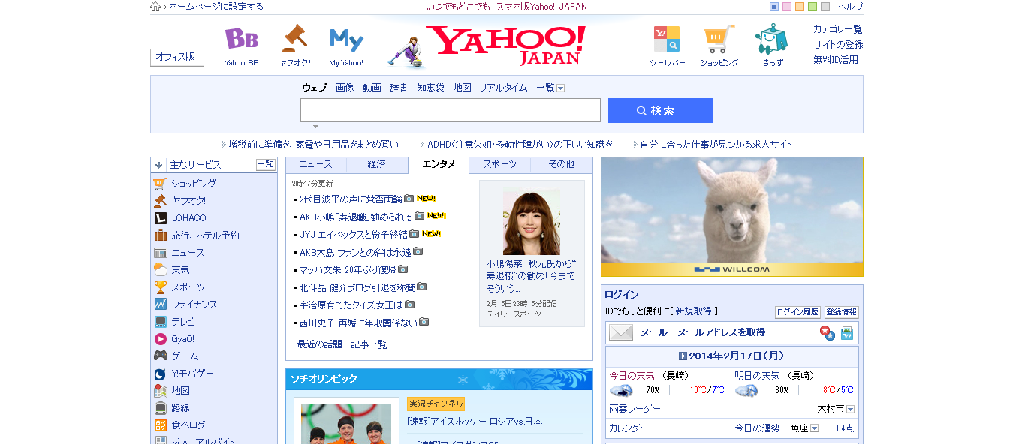Expand the small arrow below search box
The width and height of the screenshot is (1013, 444).
point(316,127)
